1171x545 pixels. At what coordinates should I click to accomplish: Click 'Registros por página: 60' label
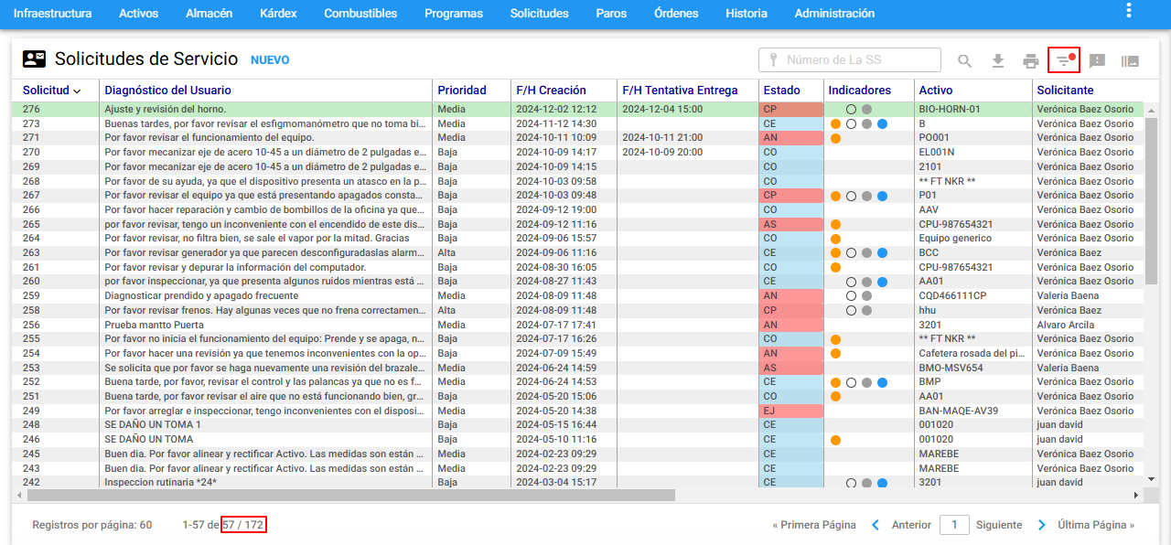coord(92,525)
